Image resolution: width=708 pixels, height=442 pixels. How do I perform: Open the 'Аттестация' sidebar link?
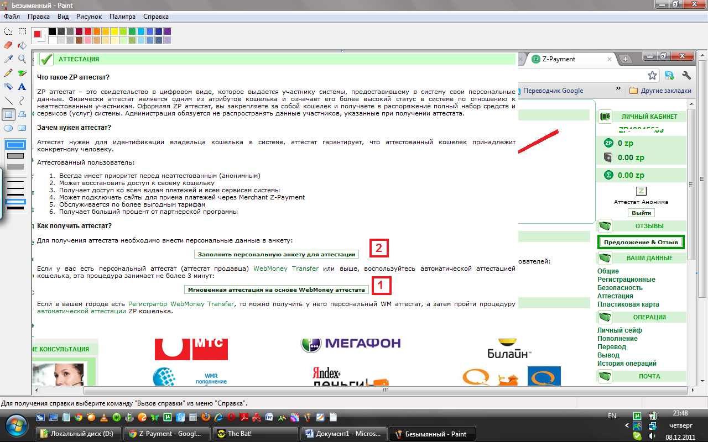(615, 296)
